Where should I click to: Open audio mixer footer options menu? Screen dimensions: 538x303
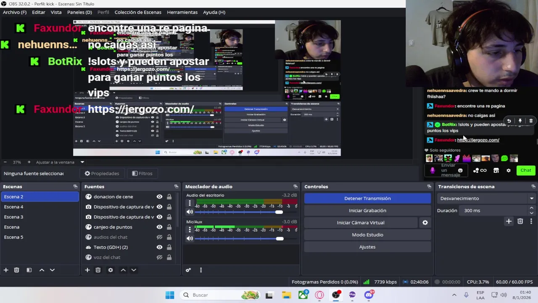201,270
